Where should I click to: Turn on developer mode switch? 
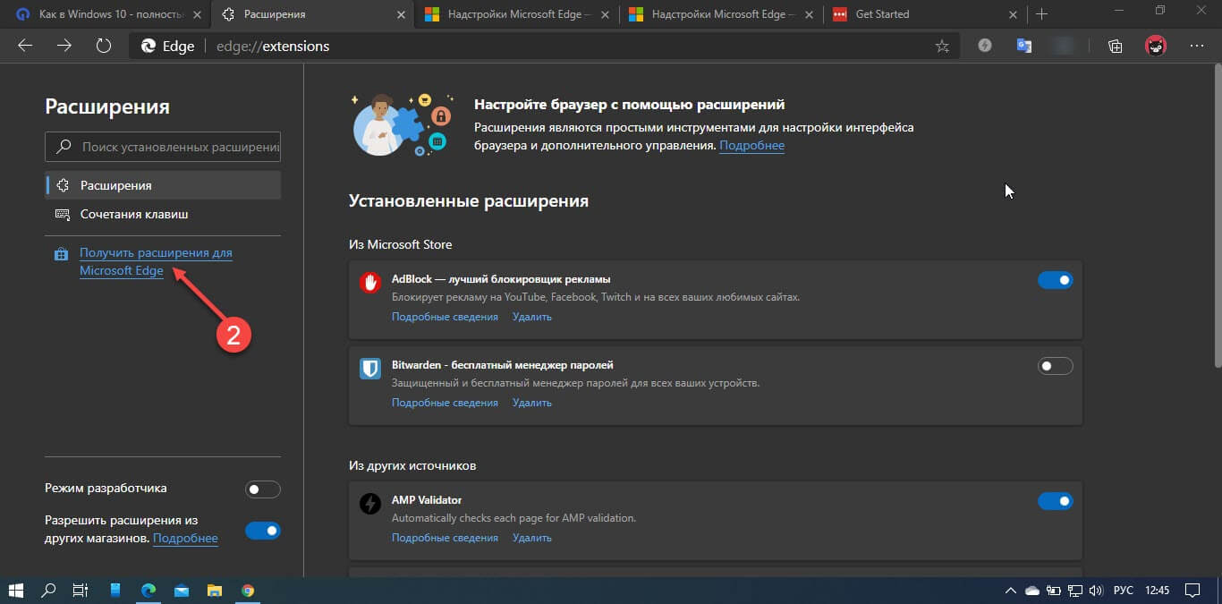(262, 489)
